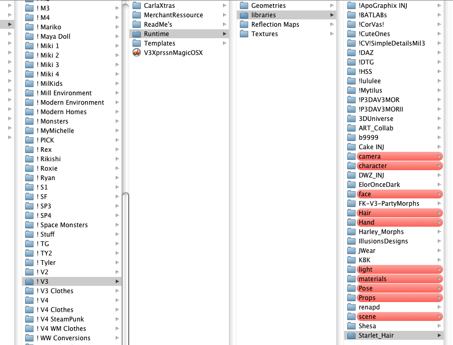Viewport: 453px width, 345px height.
Task: Expand the Templates folder arrow
Action: point(225,43)
